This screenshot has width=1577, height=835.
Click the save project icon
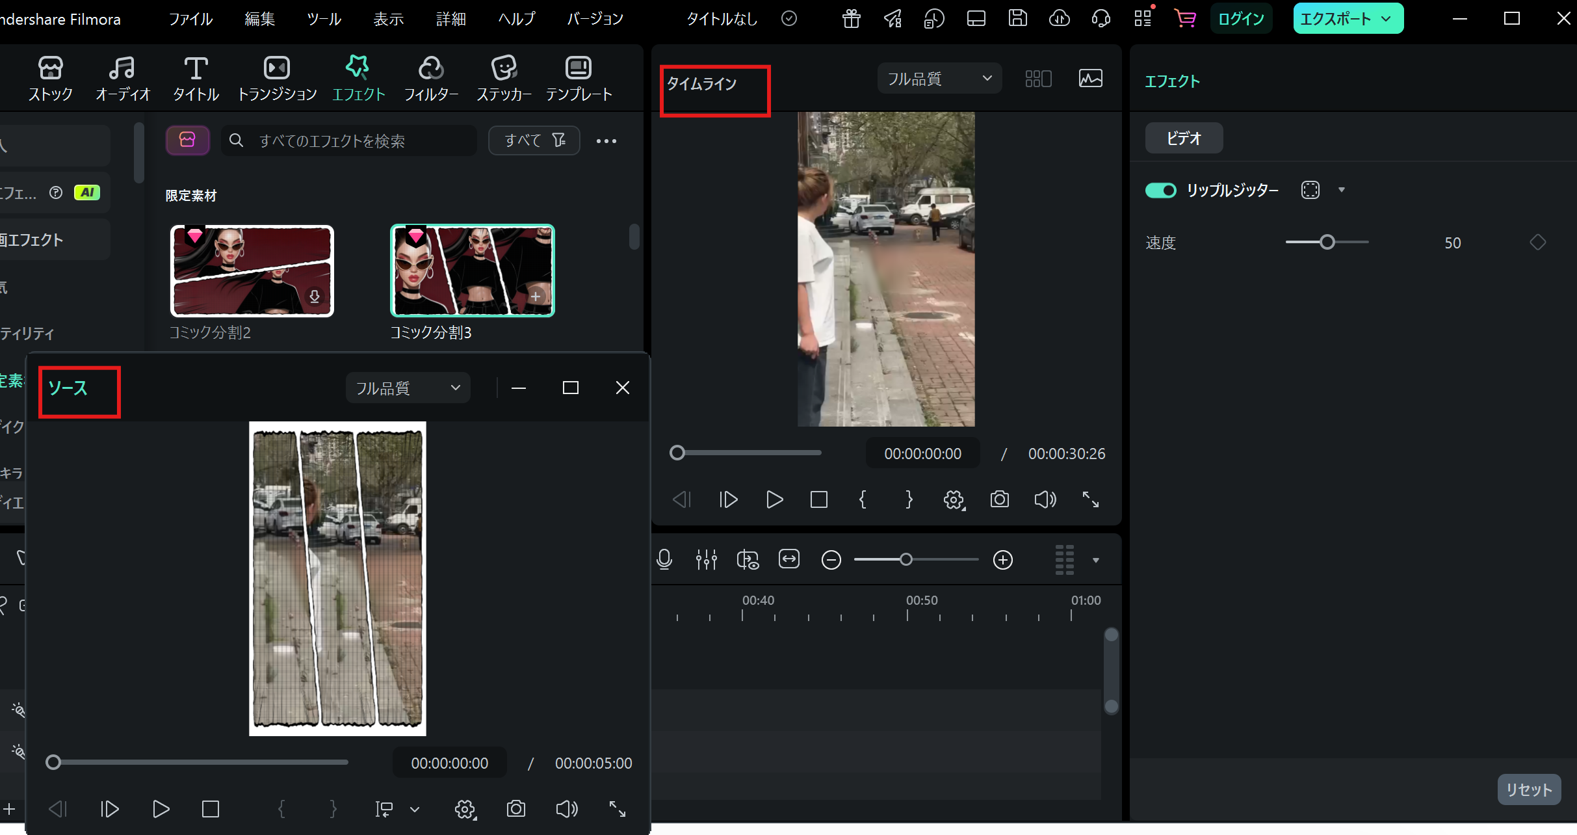1018,18
